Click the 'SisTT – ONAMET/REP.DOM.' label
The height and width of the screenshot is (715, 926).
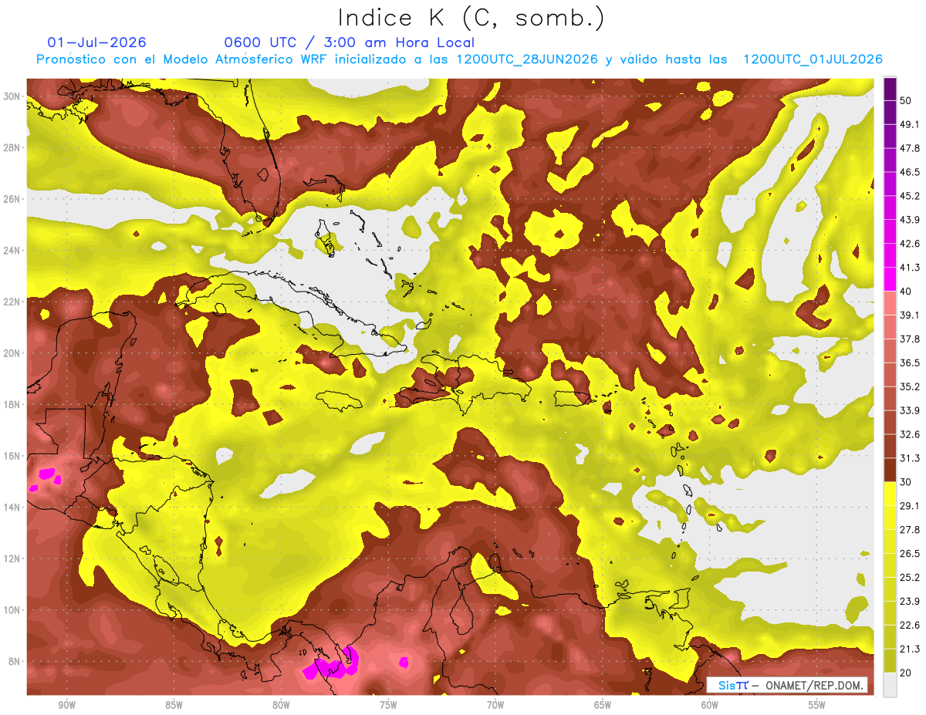(x=786, y=685)
